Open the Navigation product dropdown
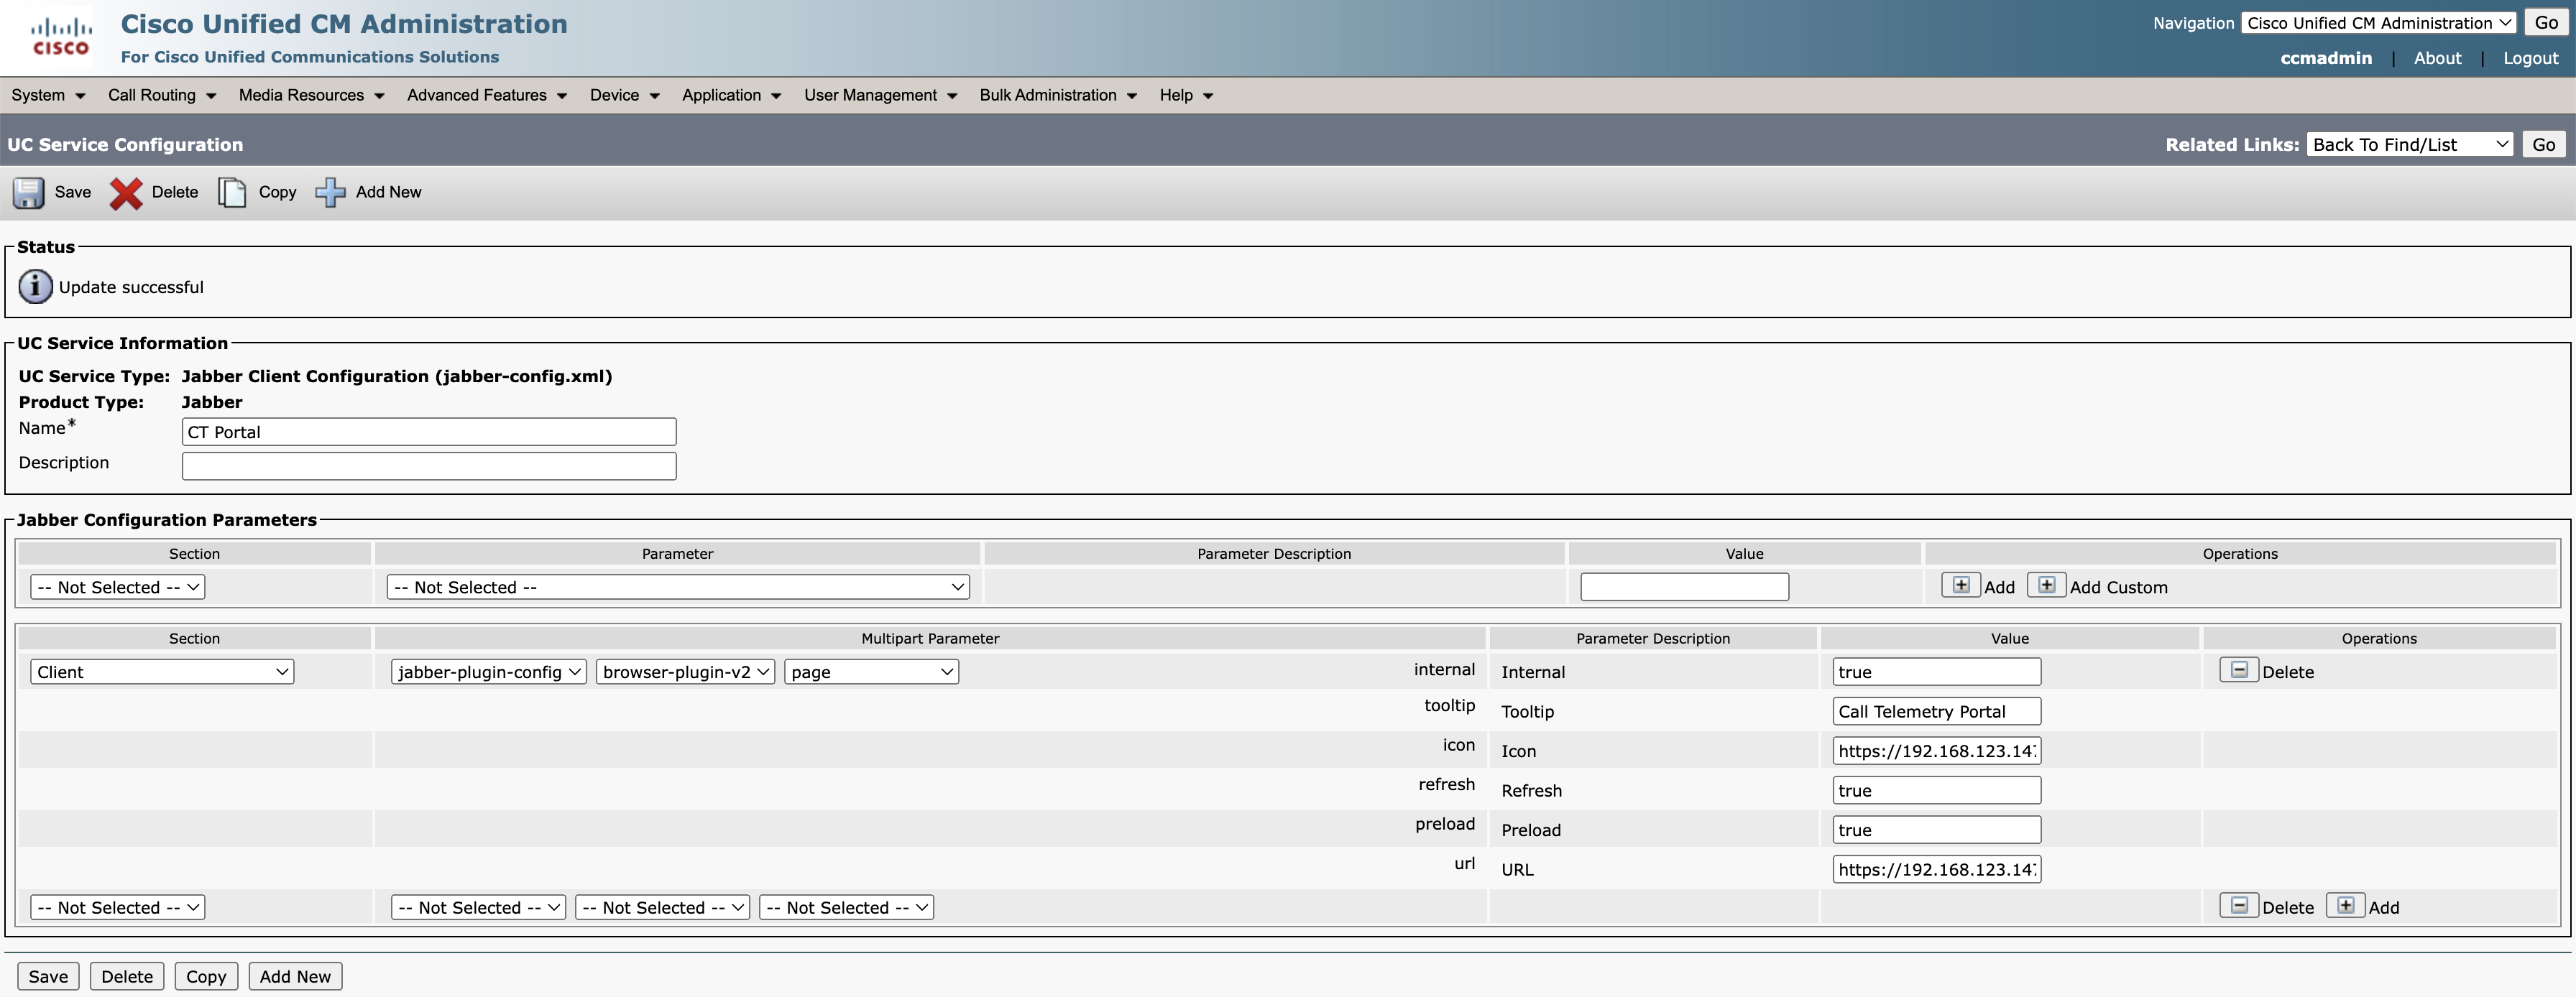2576x997 pixels. pyautogui.click(x=2378, y=22)
